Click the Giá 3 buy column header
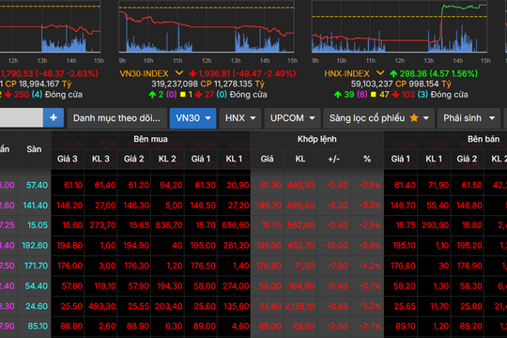The width and height of the screenshot is (507, 338). click(x=68, y=159)
